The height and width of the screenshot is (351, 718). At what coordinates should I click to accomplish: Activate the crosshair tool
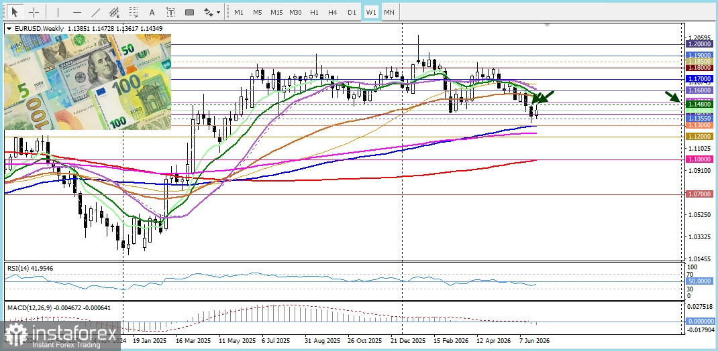click(x=34, y=12)
